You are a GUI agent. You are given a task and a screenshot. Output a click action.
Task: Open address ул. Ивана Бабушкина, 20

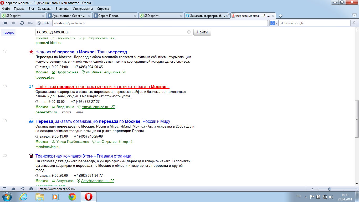(106, 72)
